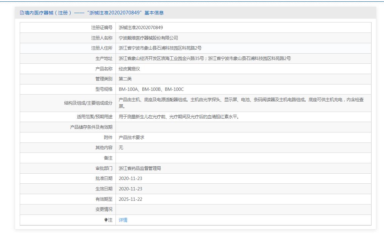Click the 注册人住所 label

(x=102, y=48)
